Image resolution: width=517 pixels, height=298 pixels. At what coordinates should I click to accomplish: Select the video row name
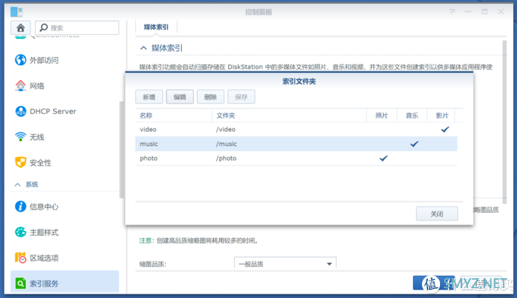(x=148, y=129)
